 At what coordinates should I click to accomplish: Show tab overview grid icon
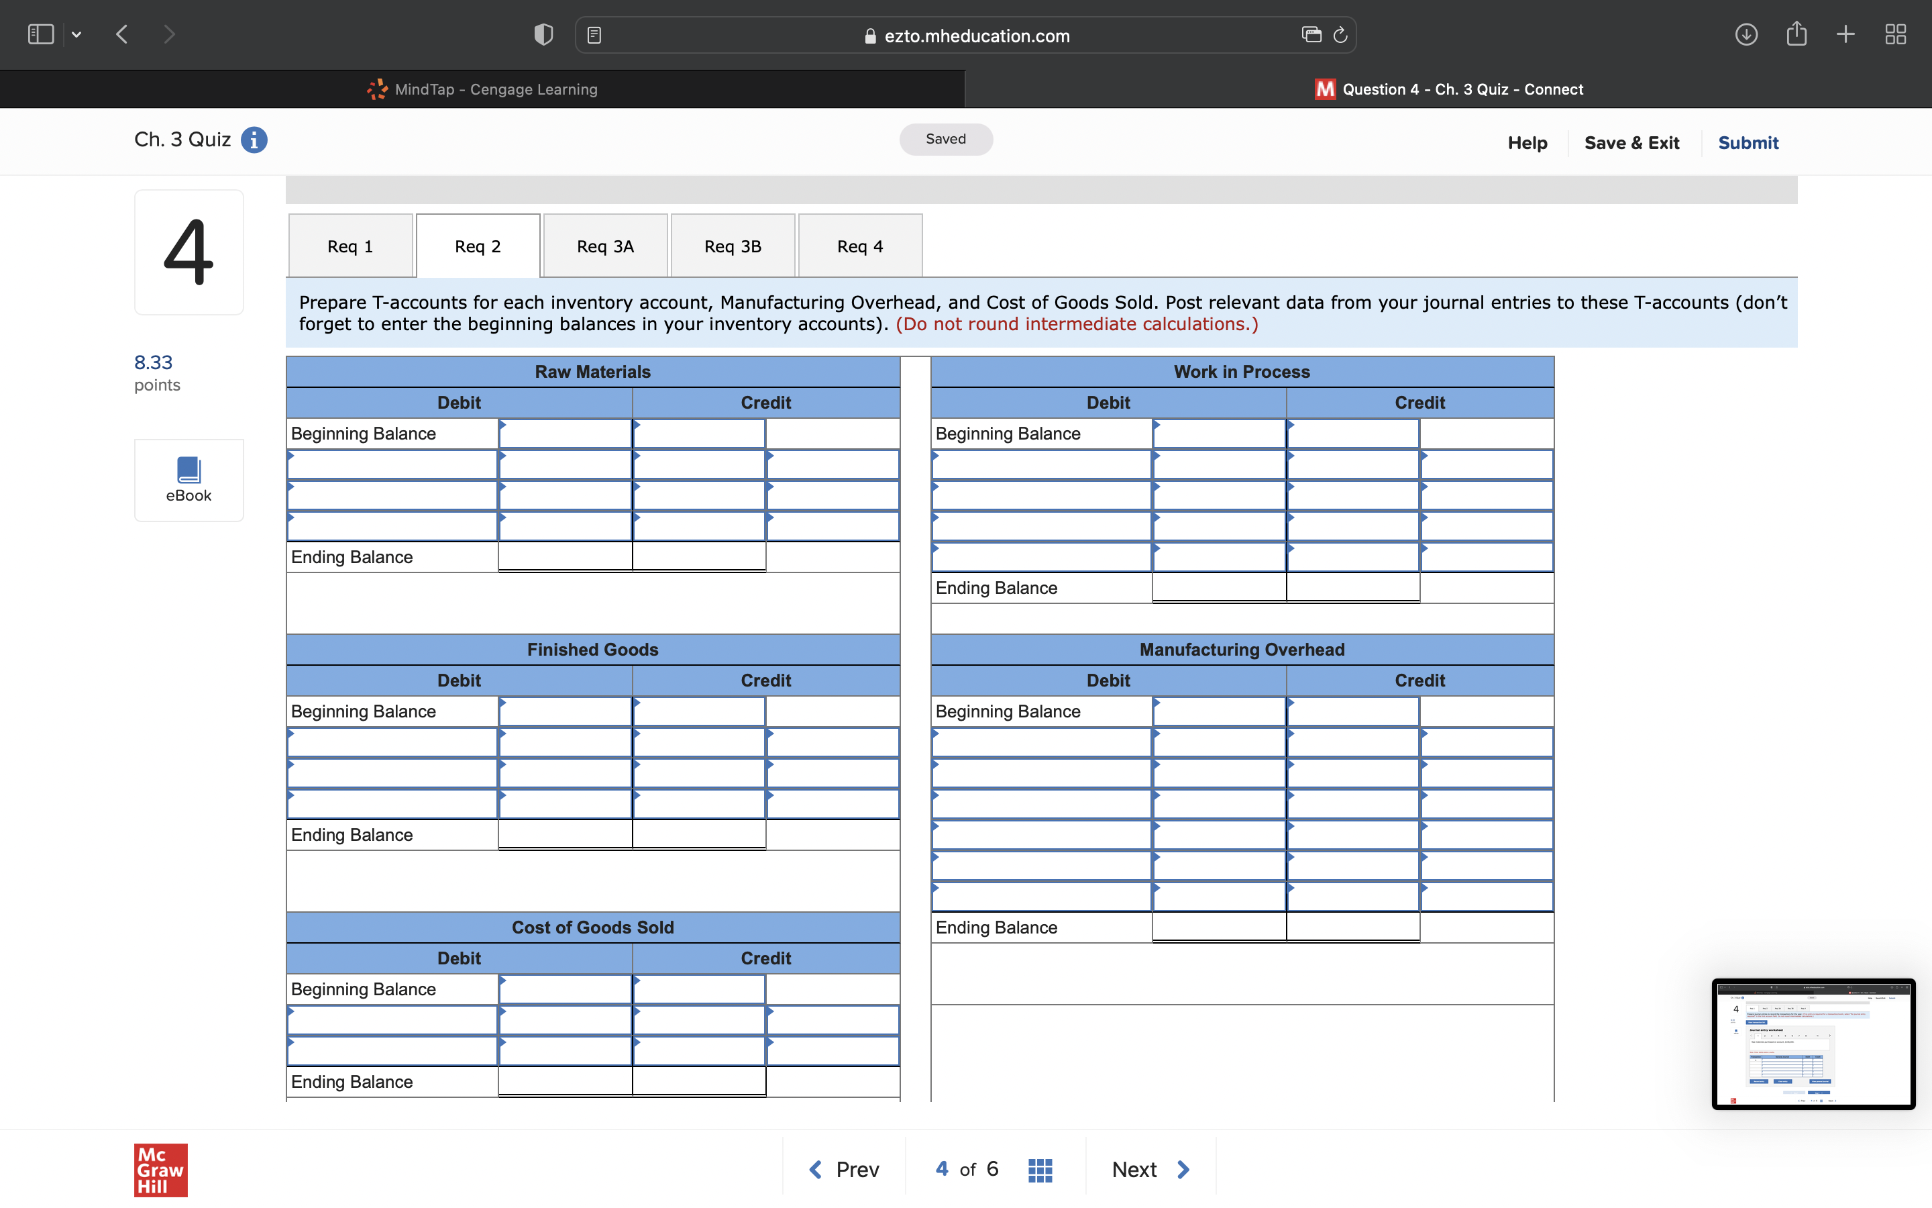1895,34
